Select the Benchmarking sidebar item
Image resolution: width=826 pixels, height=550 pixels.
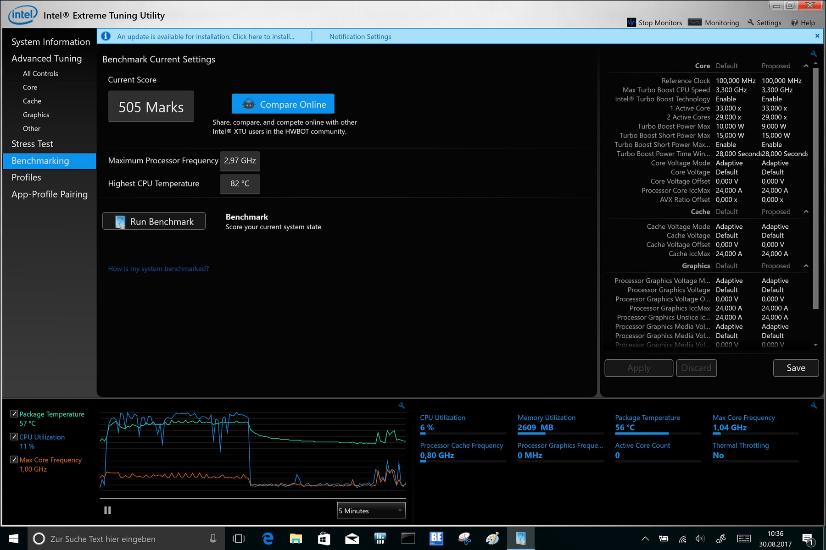coord(50,161)
